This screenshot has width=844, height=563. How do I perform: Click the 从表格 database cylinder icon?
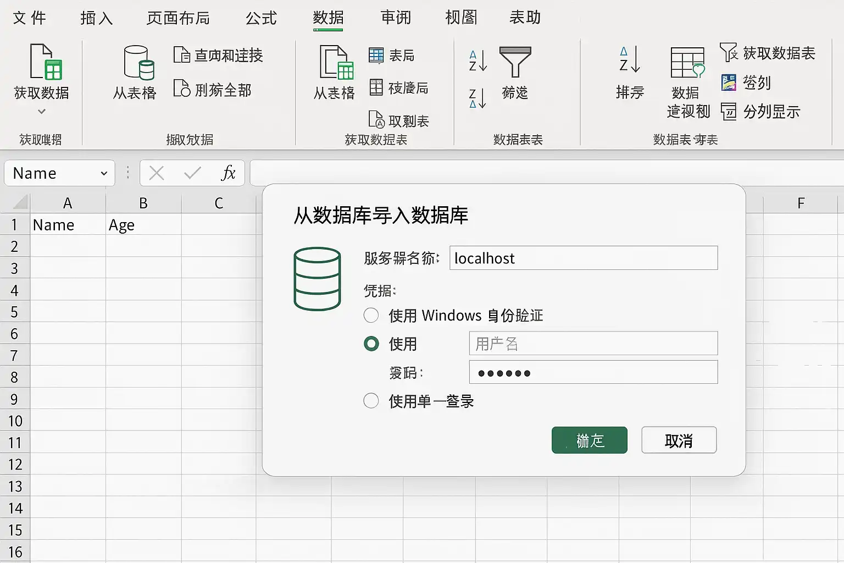[139, 63]
